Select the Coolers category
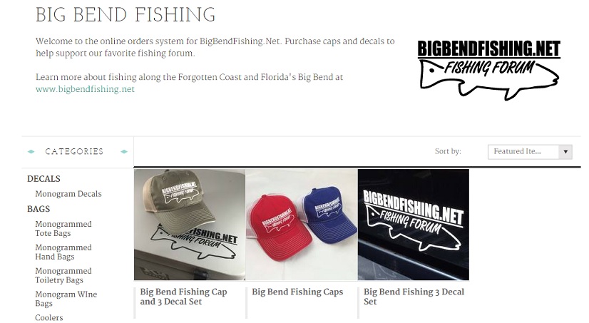This screenshot has height=323, width=589. click(48, 318)
